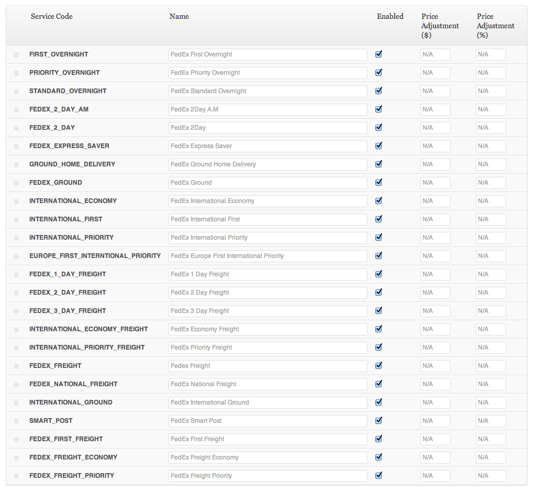Image resolution: width=536 pixels, height=493 pixels.
Task: Click name field FedEx Freight Economy
Action: tap(267, 457)
